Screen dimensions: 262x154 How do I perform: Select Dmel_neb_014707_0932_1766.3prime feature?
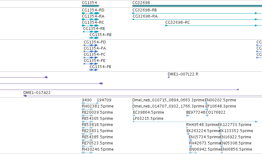point(168,106)
